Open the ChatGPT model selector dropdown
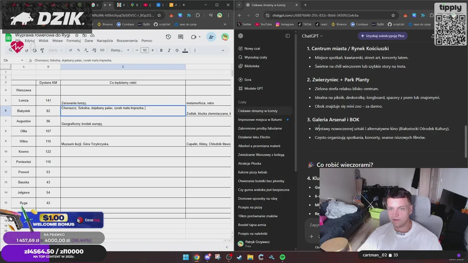 (312, 36)
